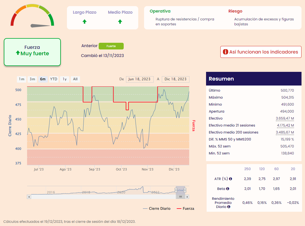Click the ATR (%) info icon
Image resolution: width=305 pixels, height=226 pixels.
click(x=230, y=179)
